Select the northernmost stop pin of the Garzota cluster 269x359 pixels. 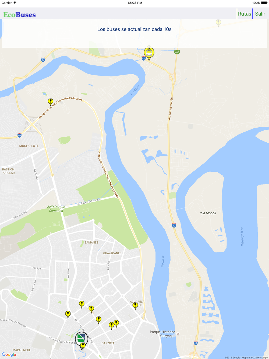pos(82,305)
